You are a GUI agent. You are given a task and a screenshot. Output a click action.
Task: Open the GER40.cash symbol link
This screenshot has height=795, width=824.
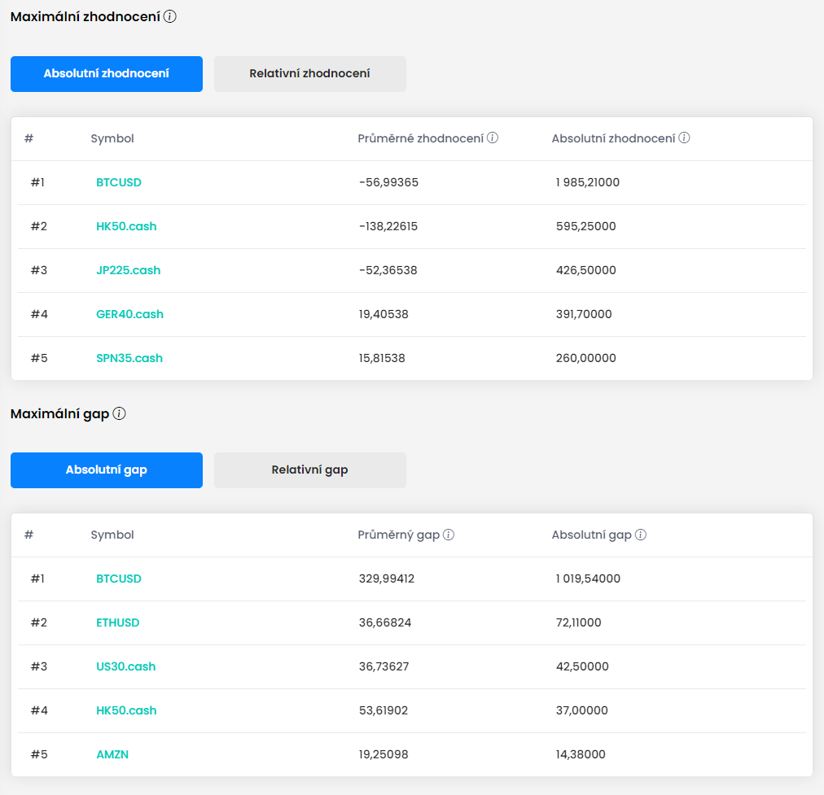pos(129,314)
